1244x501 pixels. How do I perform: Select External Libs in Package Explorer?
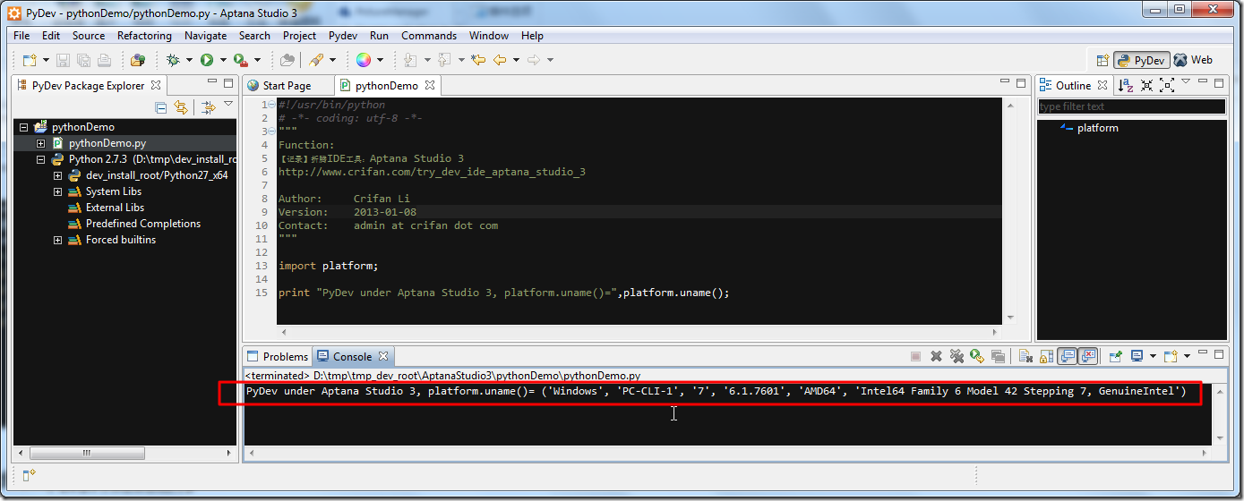(x=115, y=208)
